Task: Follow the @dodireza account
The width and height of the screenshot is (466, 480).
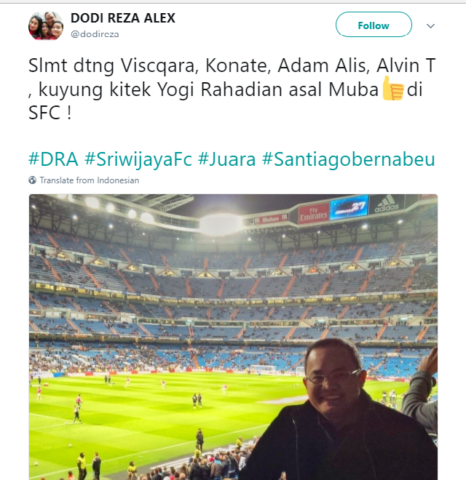Action: [374, 25]
